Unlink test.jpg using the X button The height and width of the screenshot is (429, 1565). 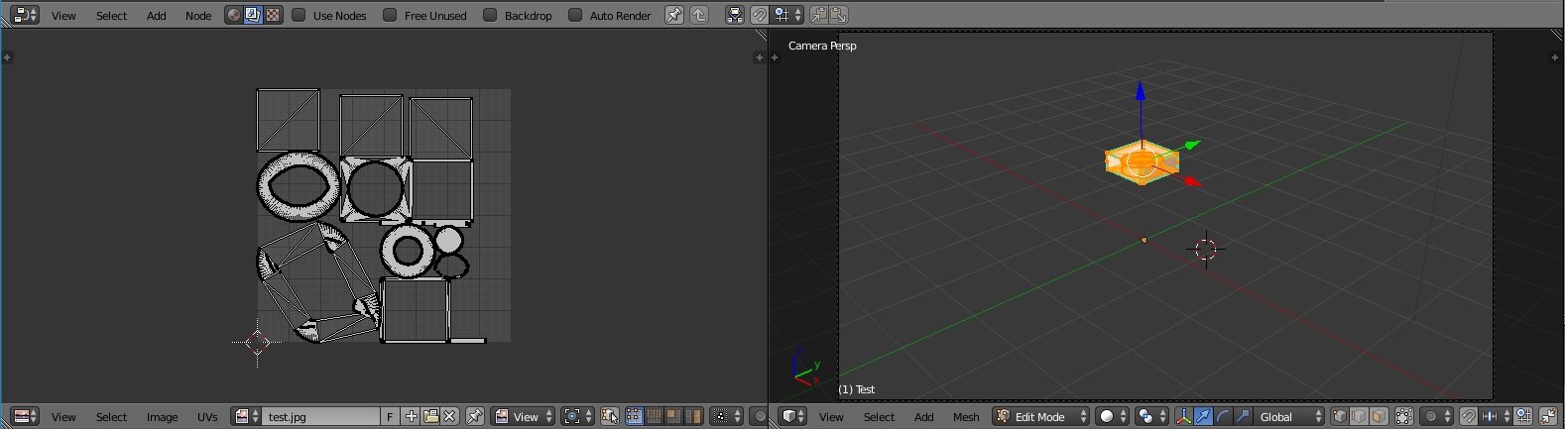pos(449,416)
